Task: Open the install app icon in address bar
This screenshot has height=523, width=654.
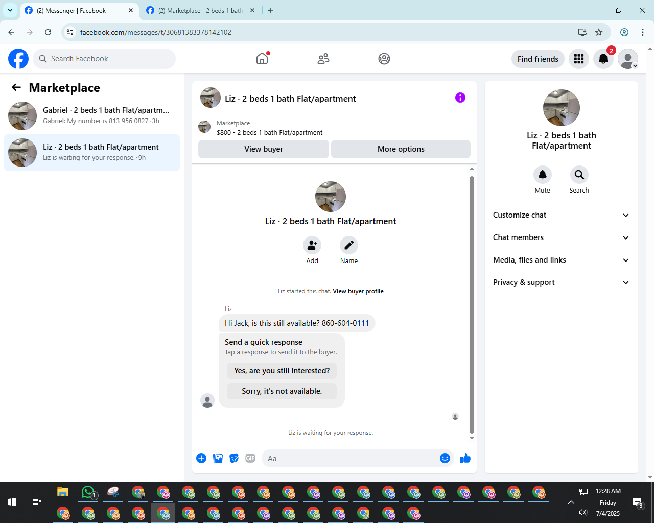Action: [582, 32]
